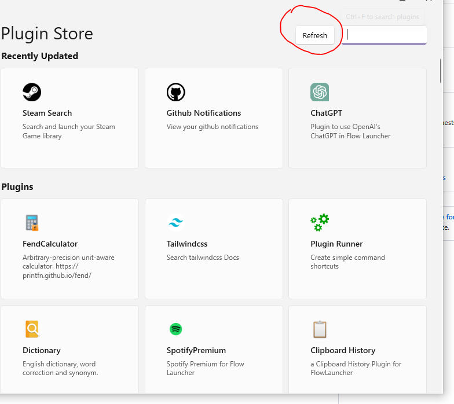454x404 pixels.
Task: Open the Steam Search plugin title
Action: pyautogui.click(x=47, y=113)
